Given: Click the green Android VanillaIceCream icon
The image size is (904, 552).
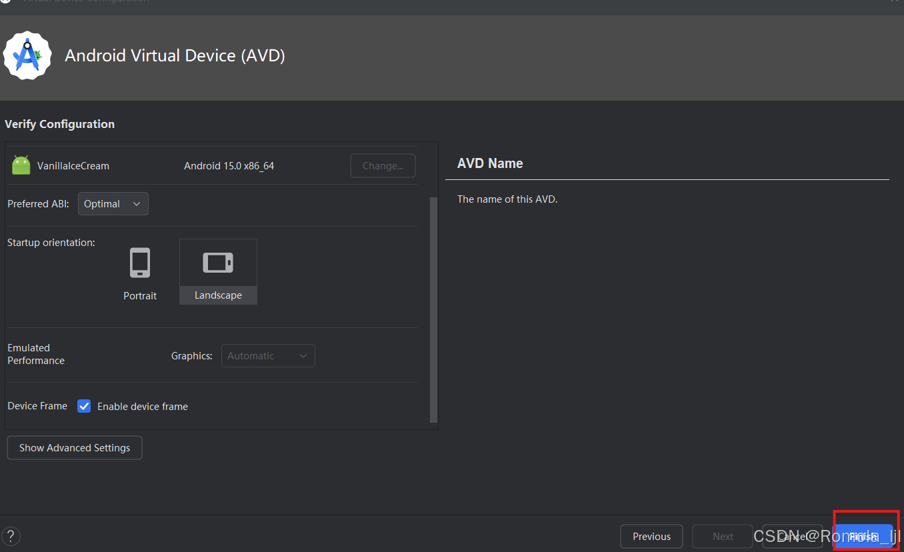Looking at the screenshot, I should click(x=21, y=165).
